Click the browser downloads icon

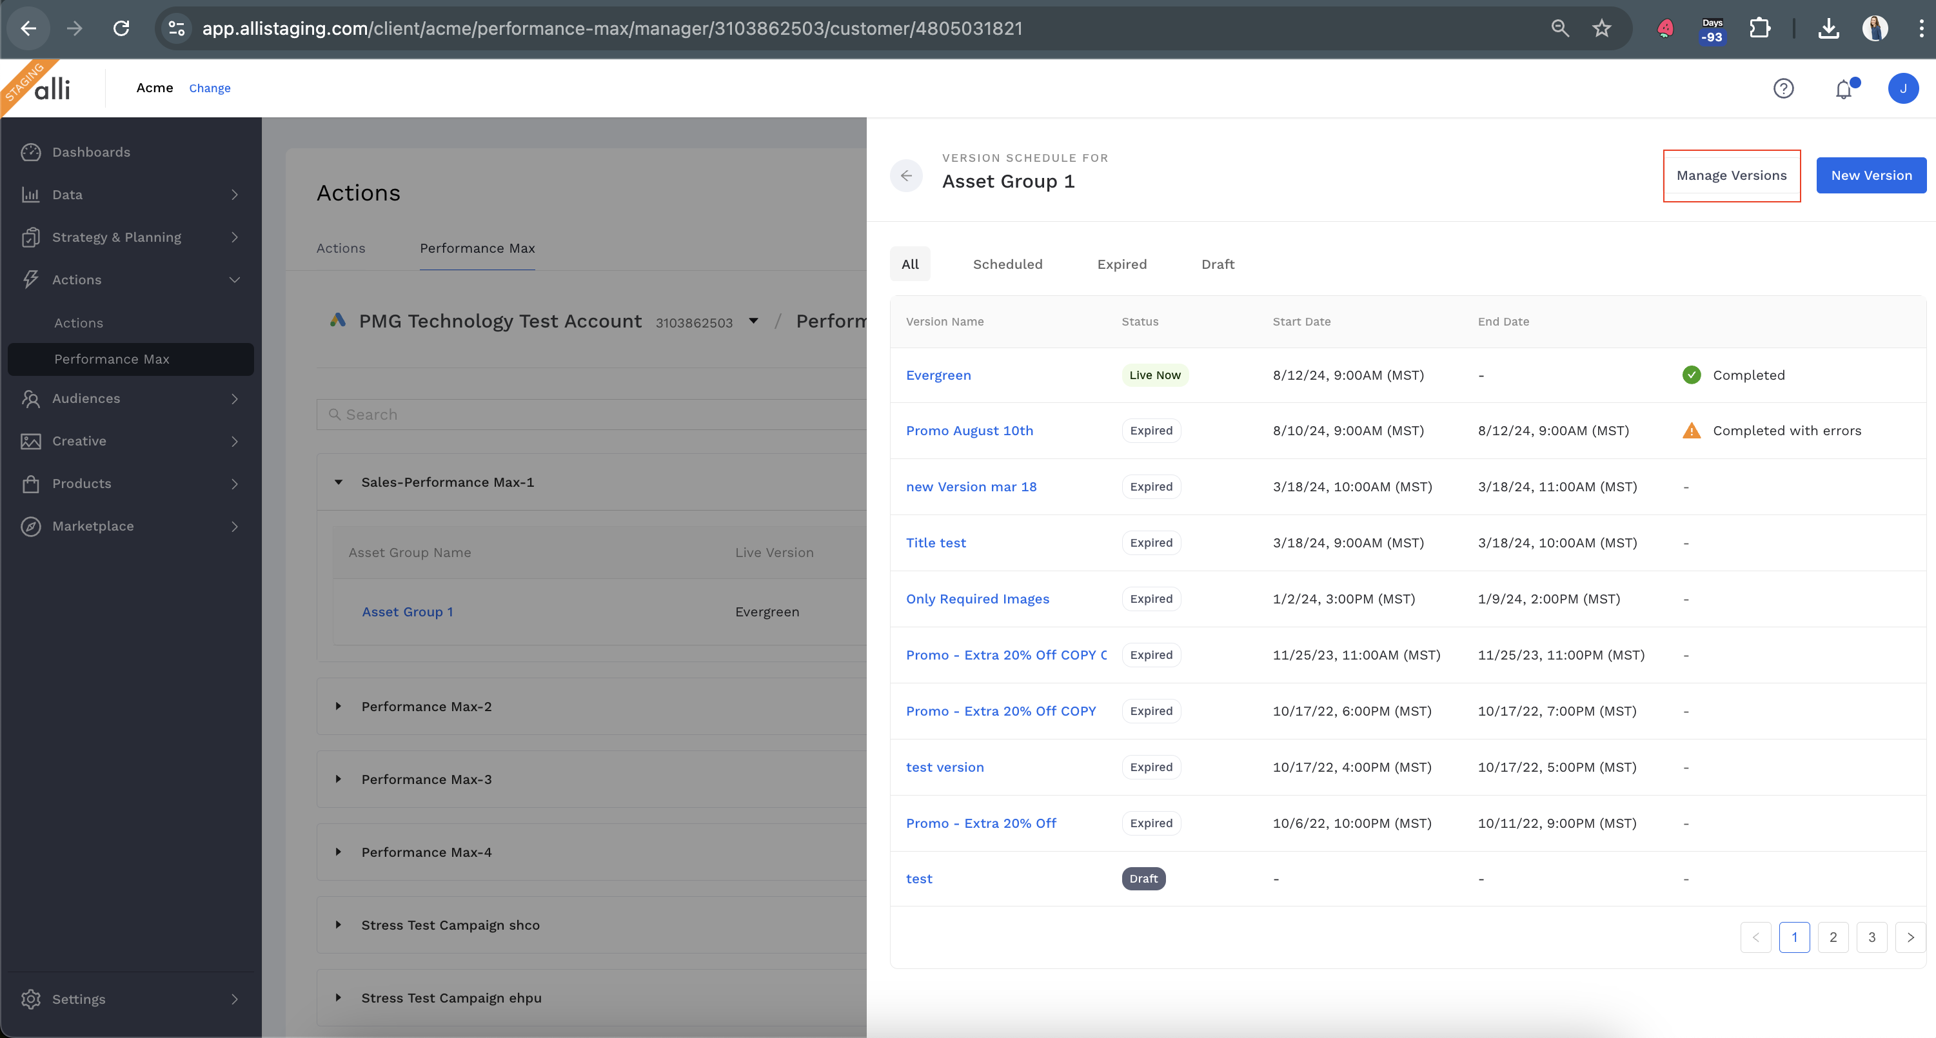(x=1828, y=28)
